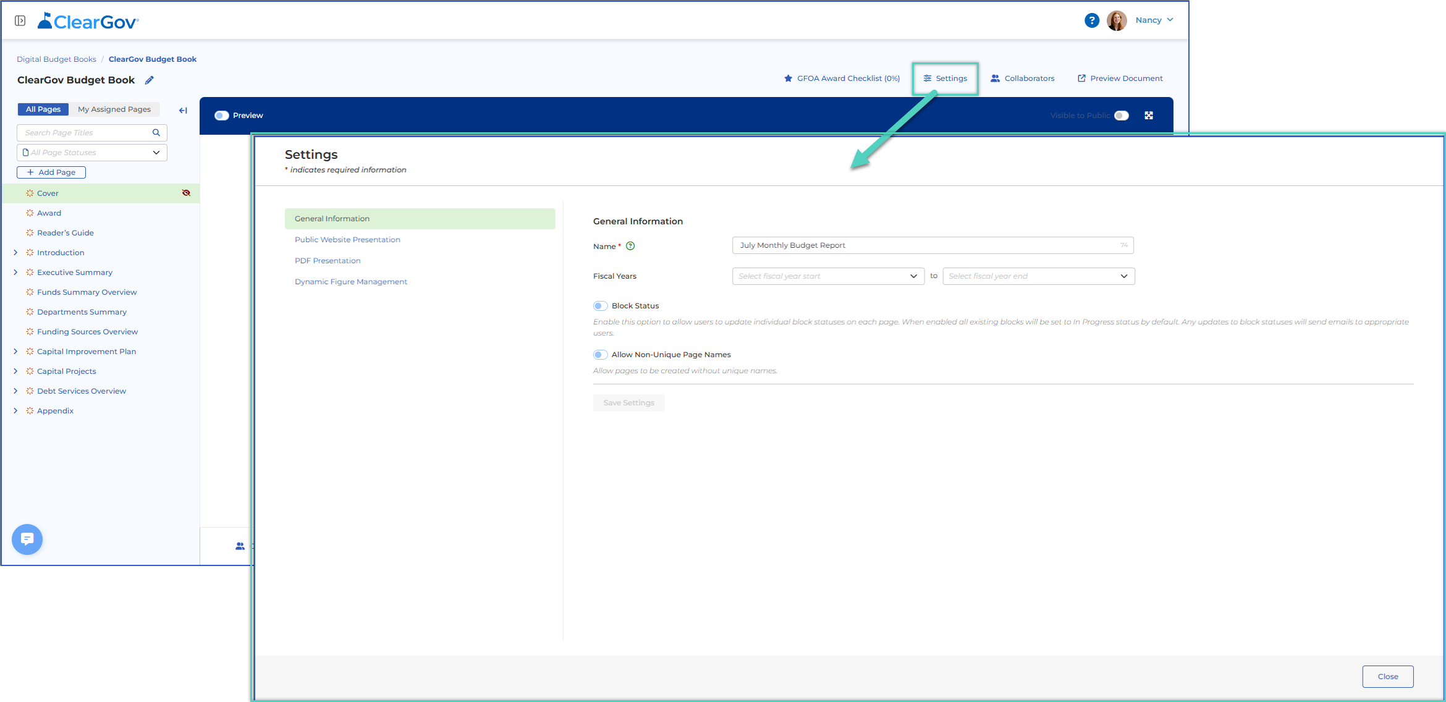Click the Search Page Titles field
The image size is (1446, 702).
point(92,133)
